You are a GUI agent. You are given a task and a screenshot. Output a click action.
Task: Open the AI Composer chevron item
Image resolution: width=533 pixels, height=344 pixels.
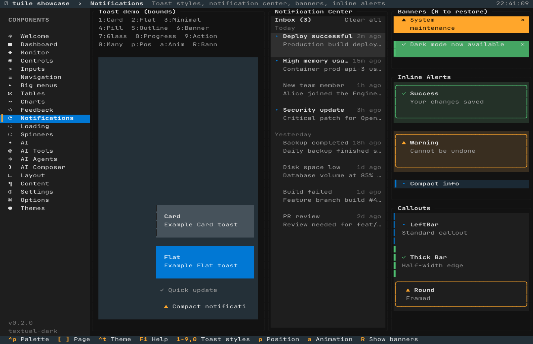click(10, 167)
